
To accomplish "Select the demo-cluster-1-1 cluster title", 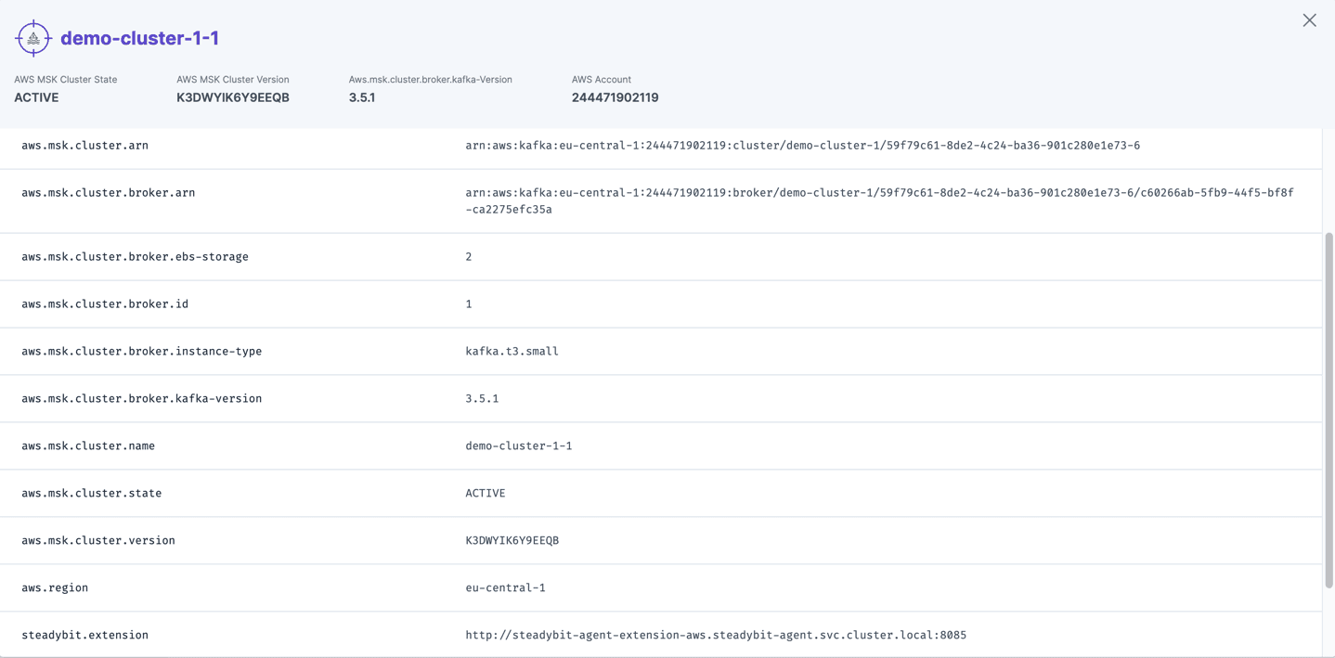I will [137, 38].
